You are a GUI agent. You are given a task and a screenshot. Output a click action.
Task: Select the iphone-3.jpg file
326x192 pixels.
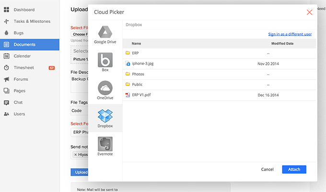click(142, 64)
